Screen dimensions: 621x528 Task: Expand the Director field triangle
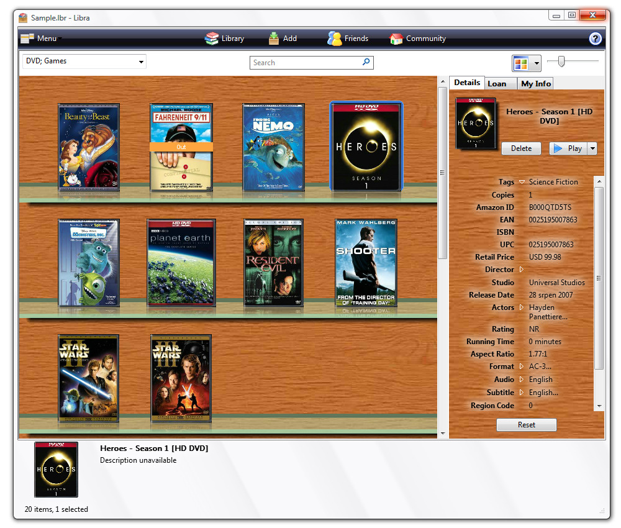[522, 270]
